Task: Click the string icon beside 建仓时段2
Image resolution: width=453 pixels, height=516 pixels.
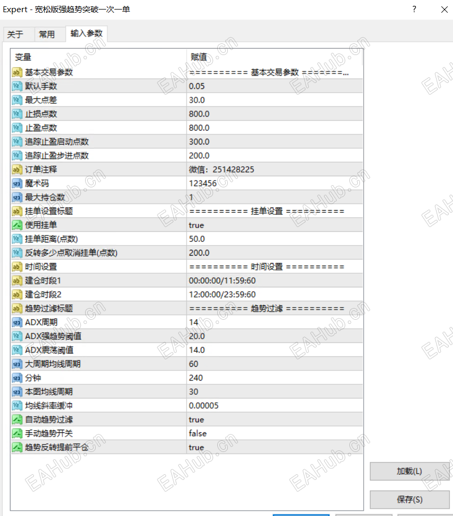Action: pyautogui.click(x=16, y=295)
